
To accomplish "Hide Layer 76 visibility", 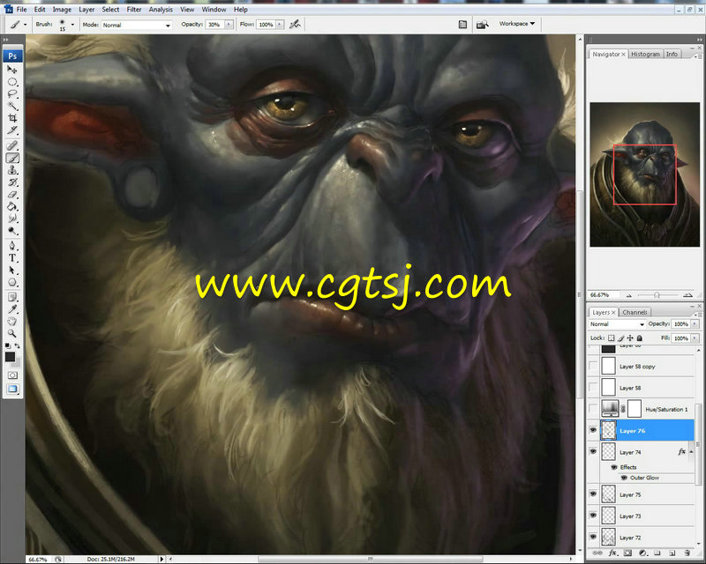I will pos(593,430).
